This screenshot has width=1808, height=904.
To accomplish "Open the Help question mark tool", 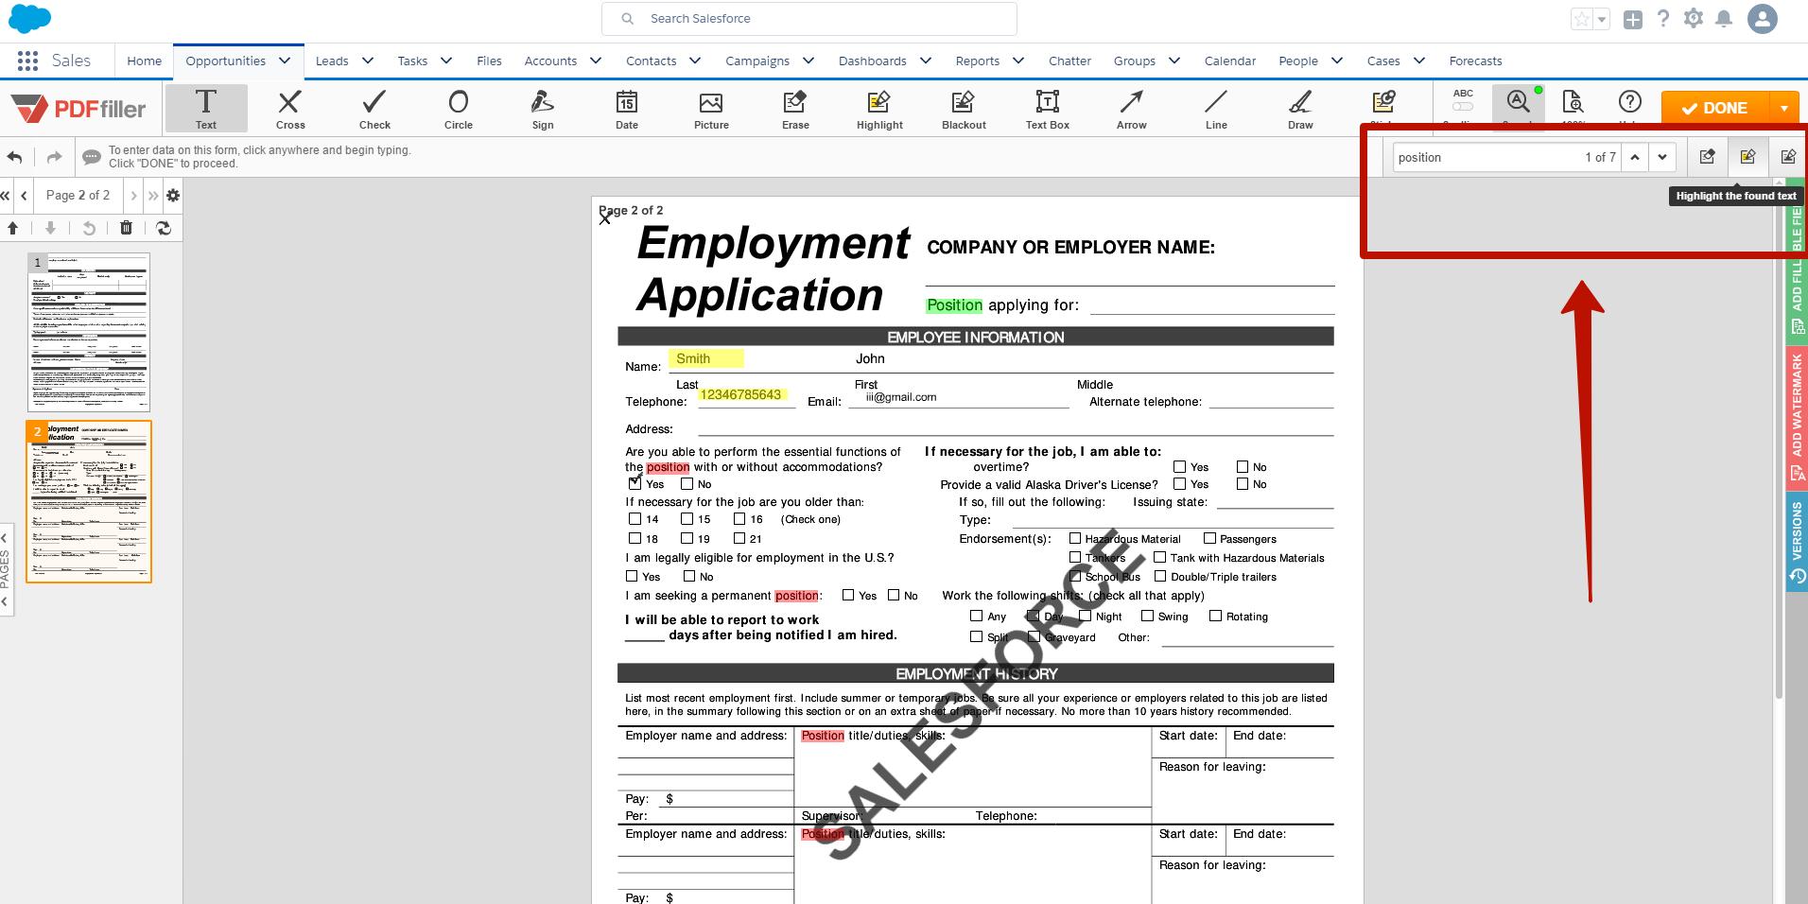I will pos(1629,102).
